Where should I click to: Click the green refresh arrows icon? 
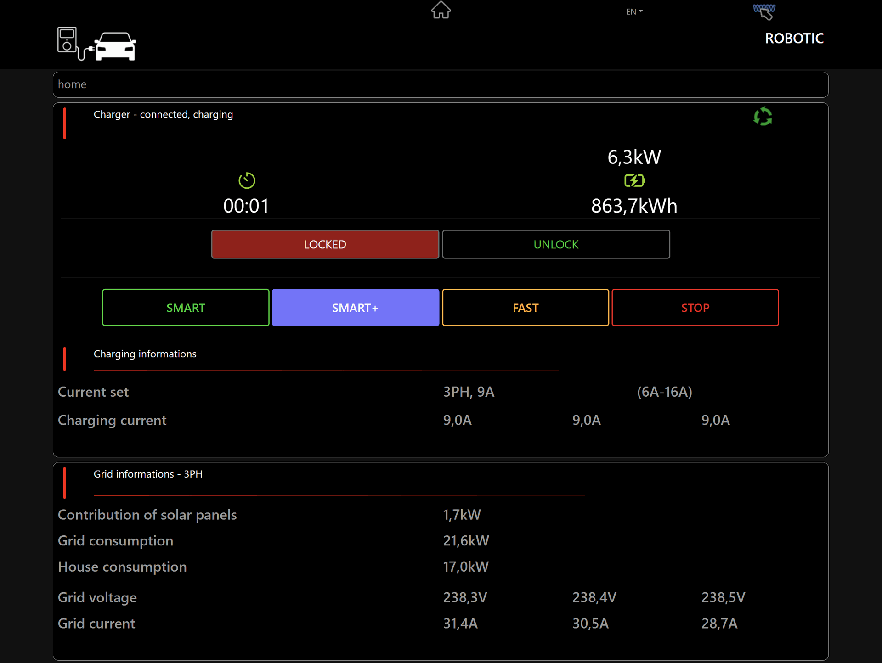(x=763, y=117)
